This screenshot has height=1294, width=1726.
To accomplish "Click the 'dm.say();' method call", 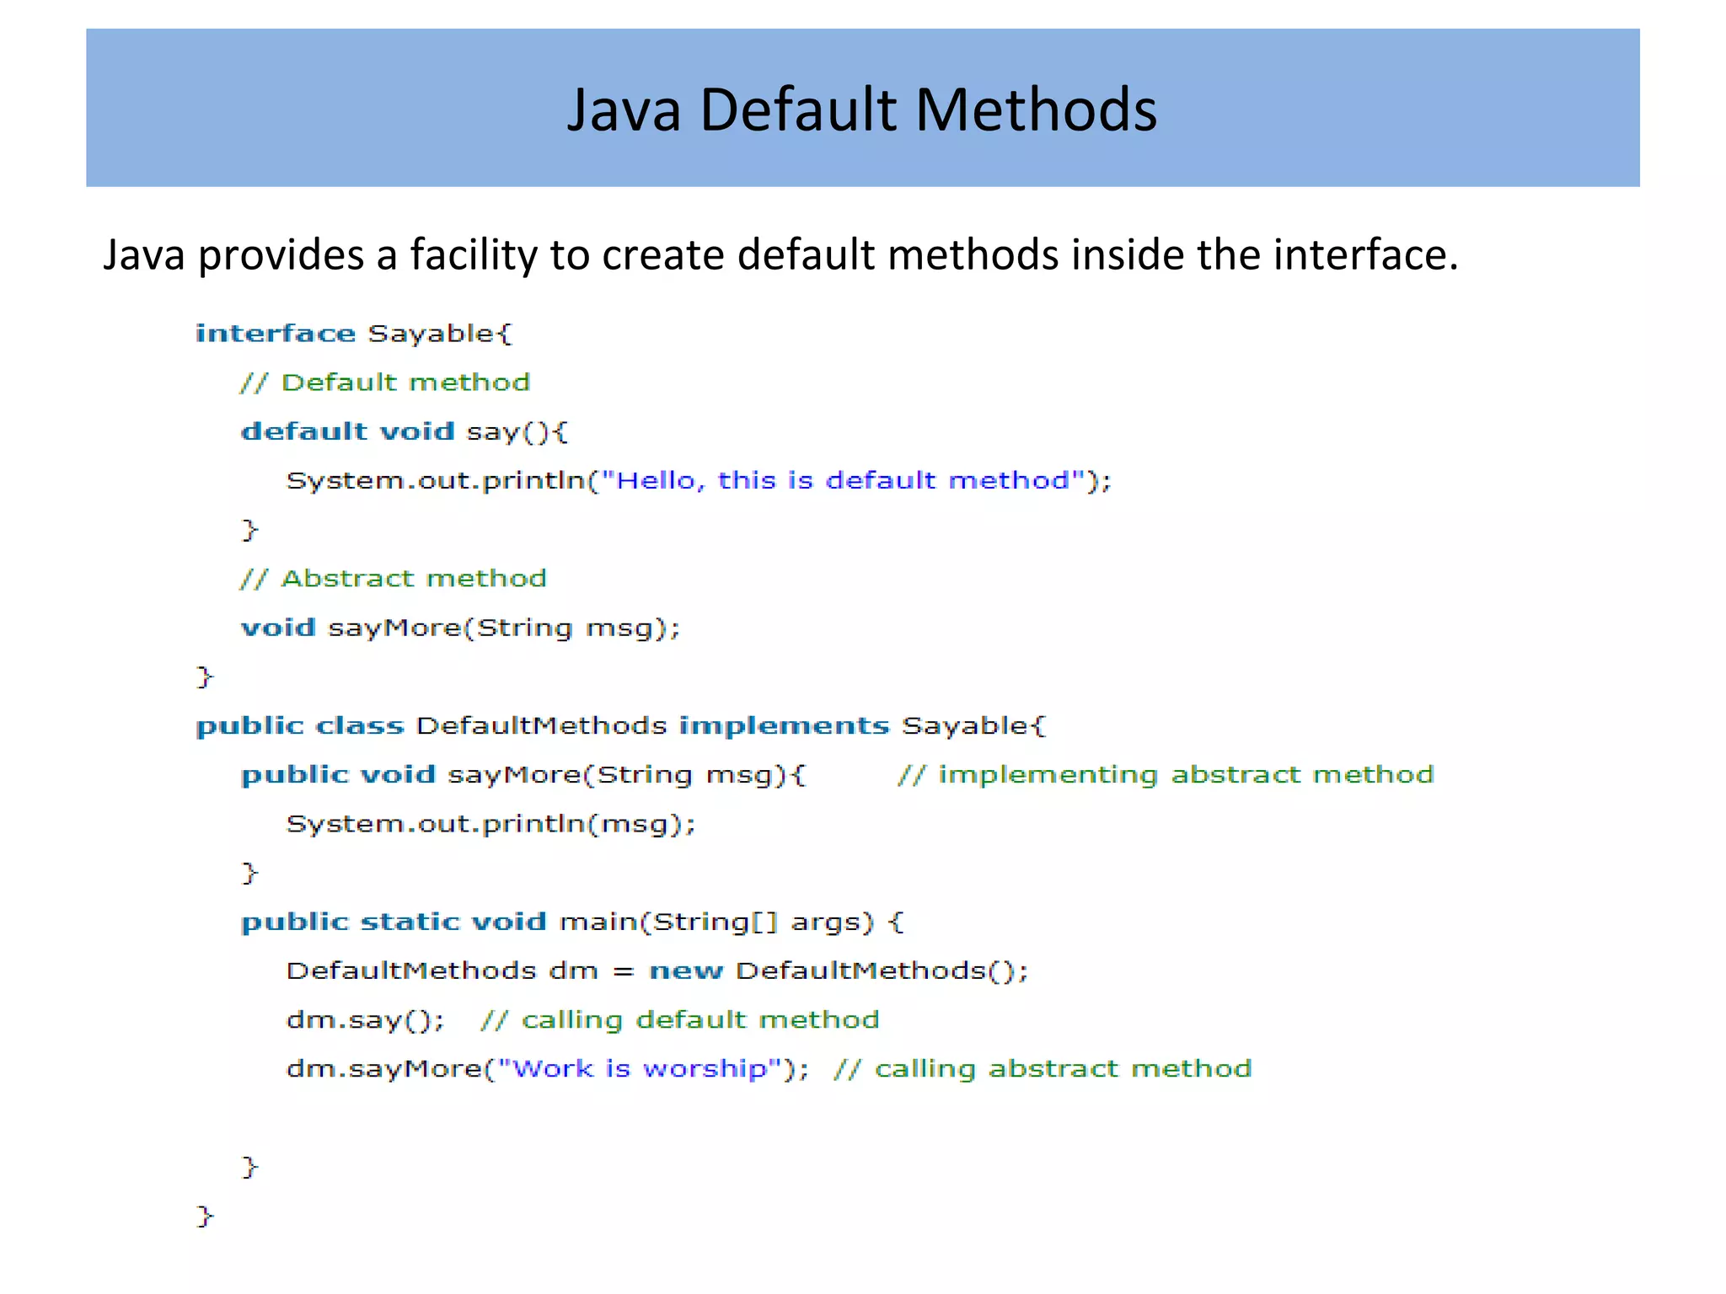I will tap(365, 1020).
